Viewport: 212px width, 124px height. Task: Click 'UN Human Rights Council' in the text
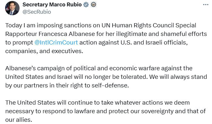(138, 25)
